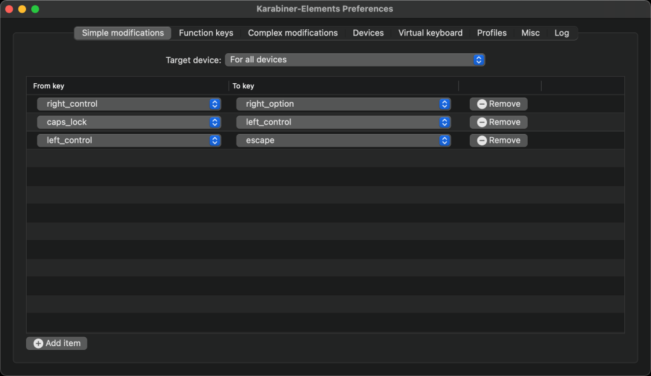This screenshot has width=651, height=376.
Task: Zoom the window using green button
Action: click(36, 9)
